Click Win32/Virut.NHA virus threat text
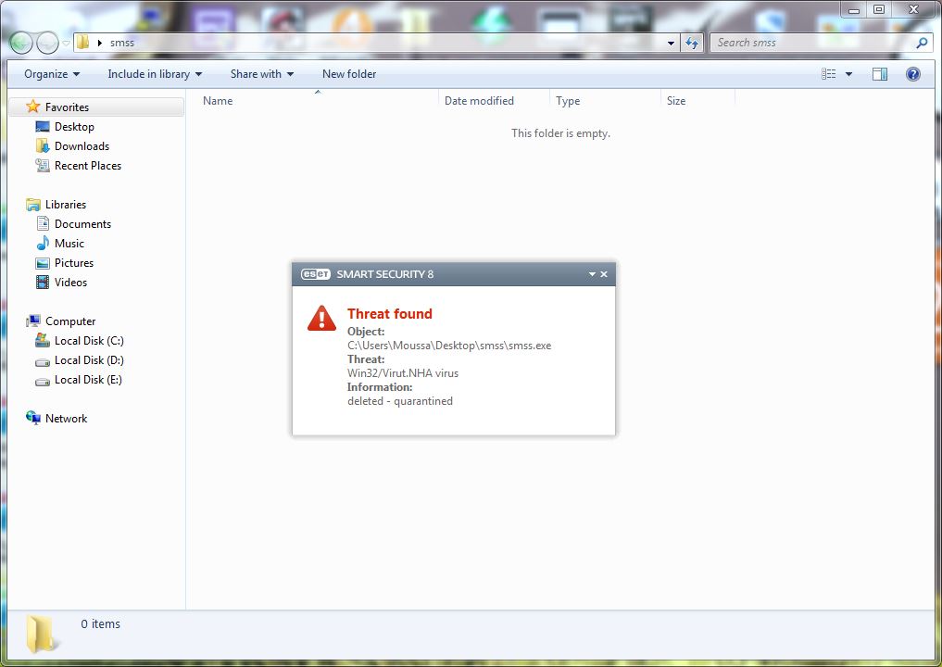Screen dimensions: 942x667 click(x=403, y=373)
